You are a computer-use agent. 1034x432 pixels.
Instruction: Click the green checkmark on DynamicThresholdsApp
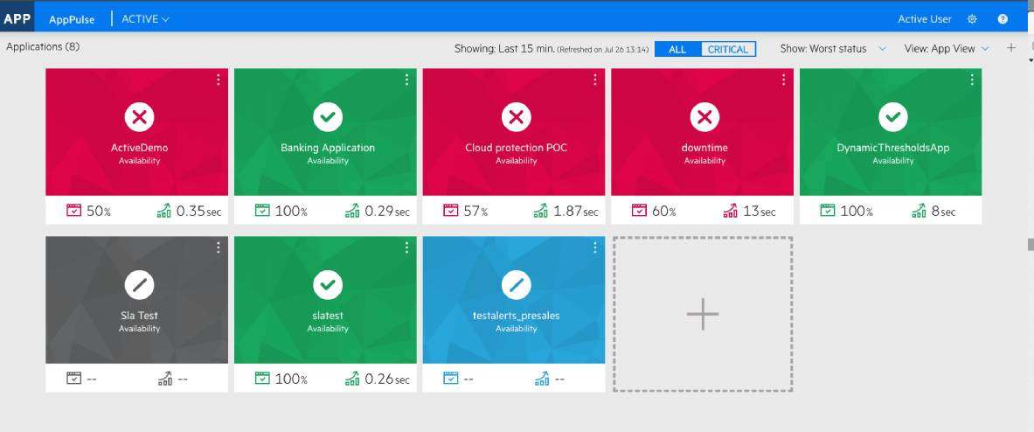[x=892, y=116]
